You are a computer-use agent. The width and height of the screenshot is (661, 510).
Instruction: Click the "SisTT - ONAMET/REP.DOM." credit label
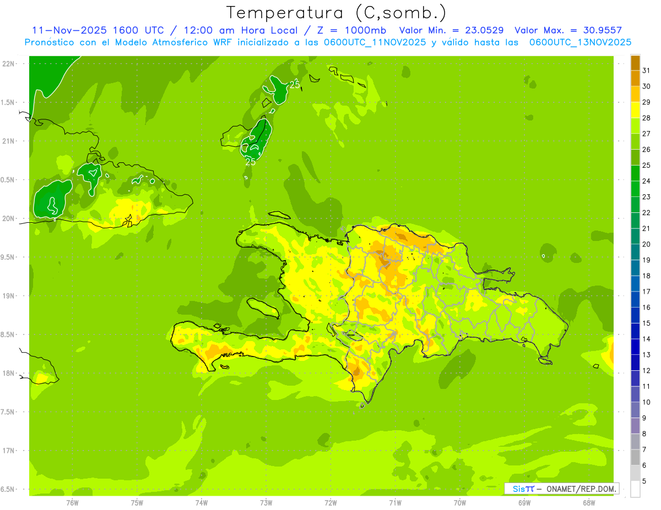561,489
